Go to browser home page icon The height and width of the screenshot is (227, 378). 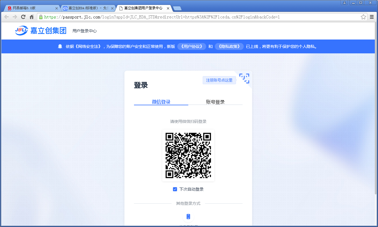32,17
